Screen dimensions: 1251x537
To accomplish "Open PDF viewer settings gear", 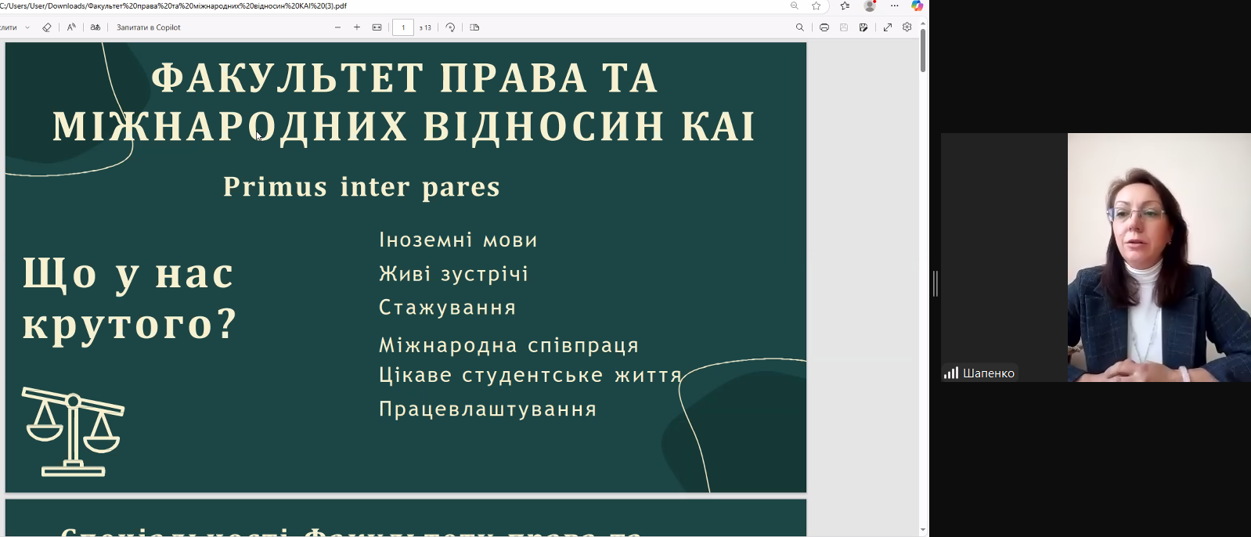I will coord(907,27).
